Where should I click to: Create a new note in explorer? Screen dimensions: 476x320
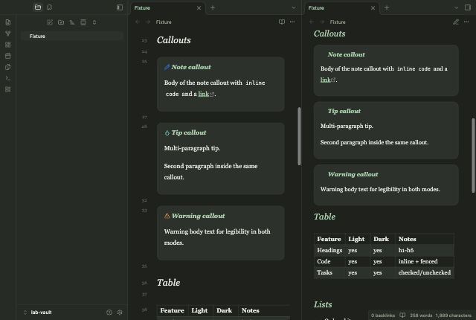(50, 22)
